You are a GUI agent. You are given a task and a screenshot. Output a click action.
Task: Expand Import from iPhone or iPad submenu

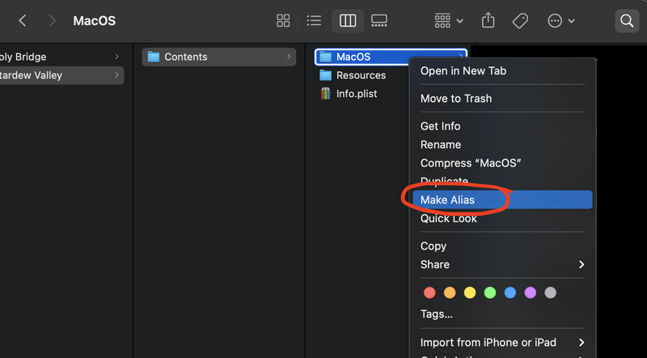tap(581, 343)
